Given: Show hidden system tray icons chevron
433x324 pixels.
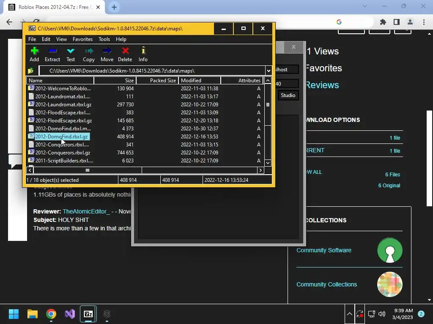Looking at the screenshot, I should coord(350,314).
